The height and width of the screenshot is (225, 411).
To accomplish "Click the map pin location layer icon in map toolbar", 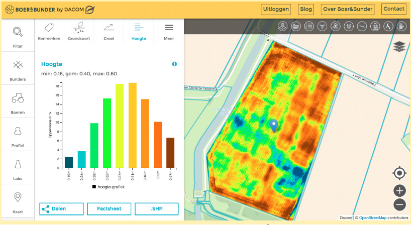I will click(282, 26).
